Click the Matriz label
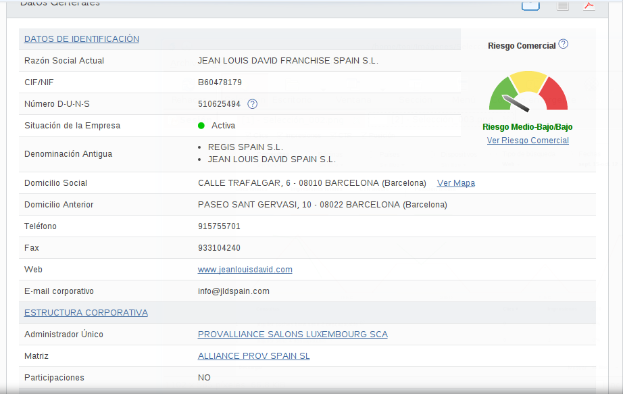623x394 pixels. (36, 356)
